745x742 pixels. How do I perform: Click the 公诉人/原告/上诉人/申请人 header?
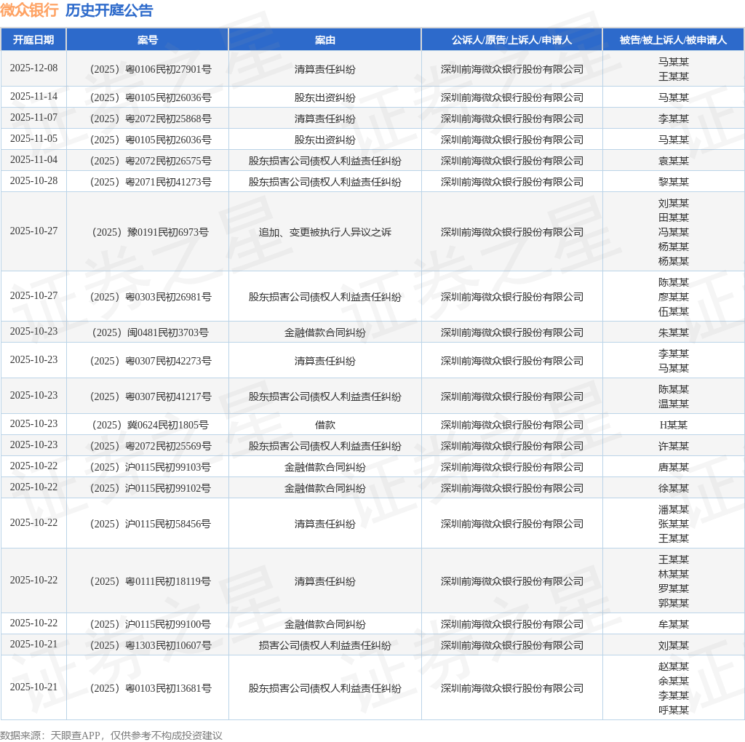coord(511,40)
